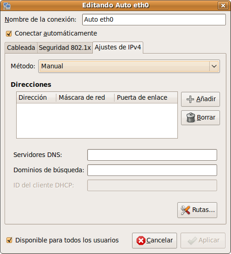
Task: Uncheck Disponible para todos los usuarios
Action: 9,240
